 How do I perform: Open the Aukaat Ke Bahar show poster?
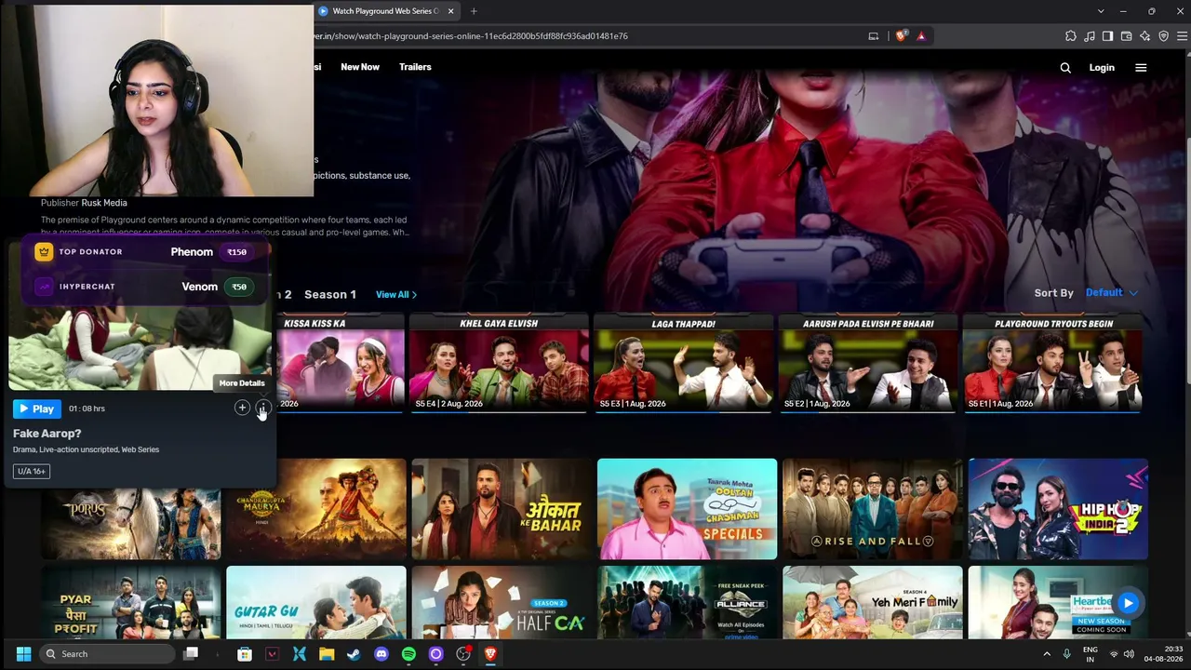(502, 509)
